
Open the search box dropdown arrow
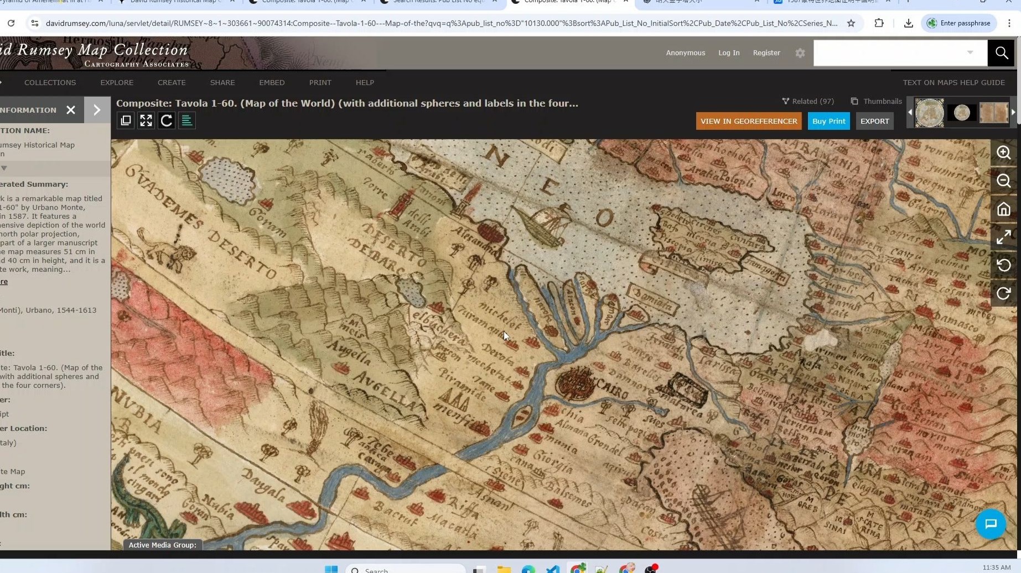tap(970, 52)
